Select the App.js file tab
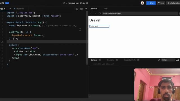The height and width of the screenshot is (101, 180). [x=3, y=9]
